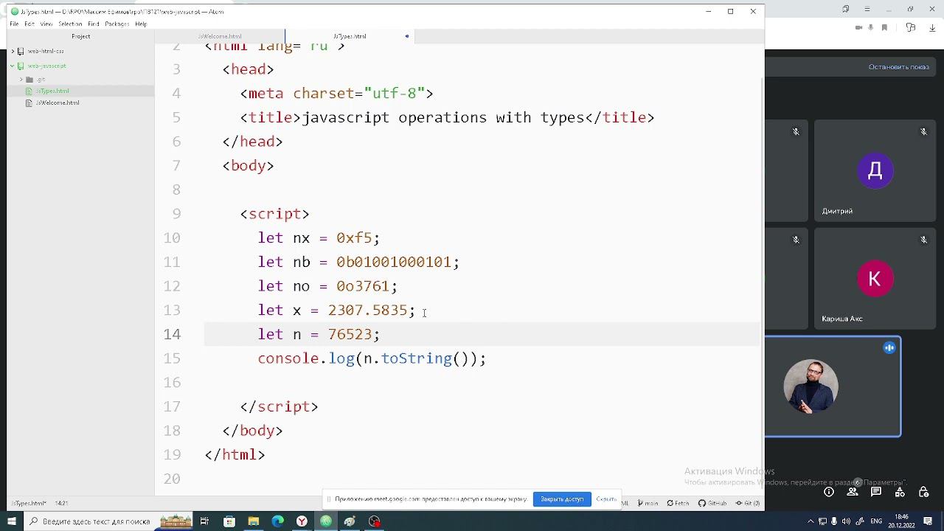Click the value 76523 on line 14
944x531 pixels.
(350, 334)
